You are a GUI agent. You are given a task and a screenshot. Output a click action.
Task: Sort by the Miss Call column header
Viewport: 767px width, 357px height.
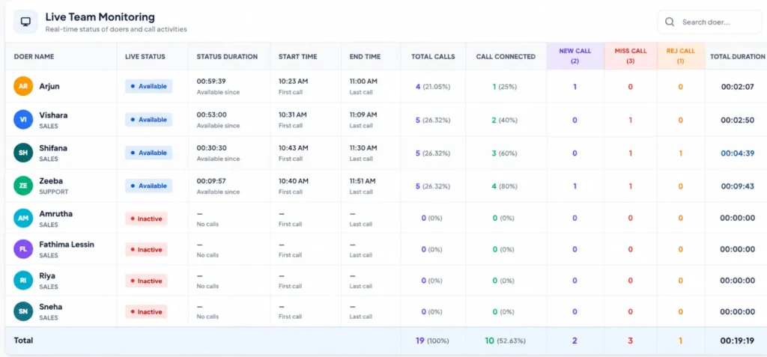click(631, 55)
